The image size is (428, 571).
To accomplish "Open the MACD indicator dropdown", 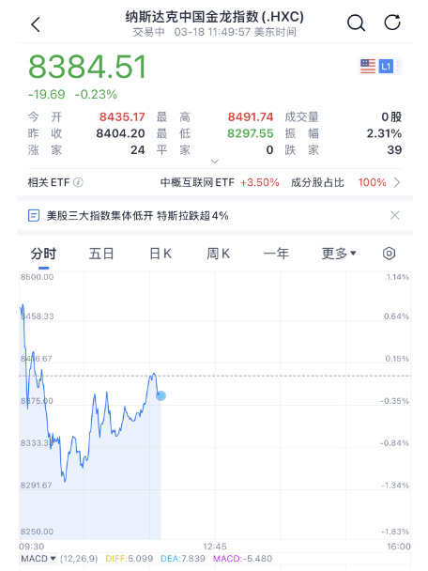I will click(38, 558).
